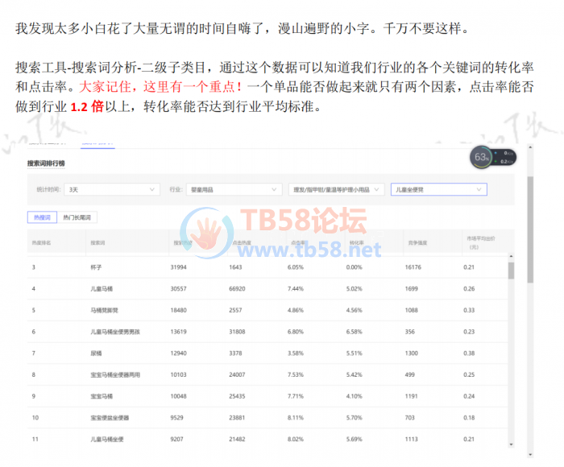
Task: Click the conversion rate 5.69%
Action: click(355, 439)
